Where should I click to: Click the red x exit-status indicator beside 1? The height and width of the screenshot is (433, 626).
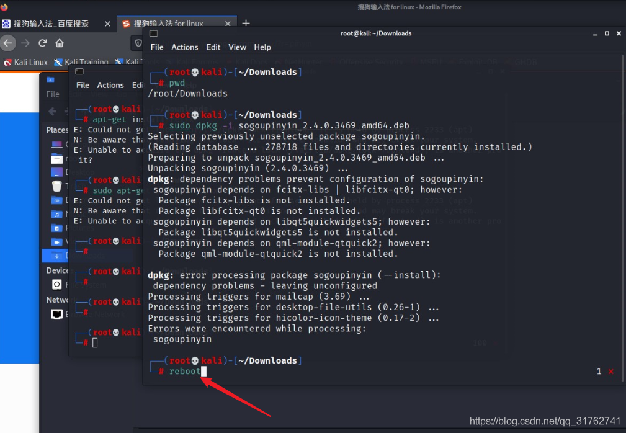click(x=611, y=372)
